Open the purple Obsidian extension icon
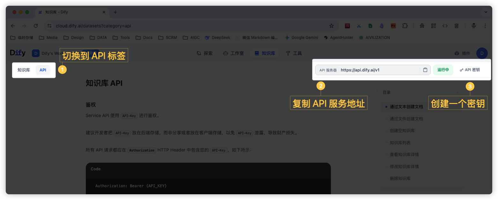The height and width of the screenshot is (200, 498). 382,26
